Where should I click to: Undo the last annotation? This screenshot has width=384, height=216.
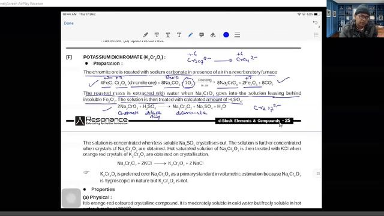tap(315, 23)
